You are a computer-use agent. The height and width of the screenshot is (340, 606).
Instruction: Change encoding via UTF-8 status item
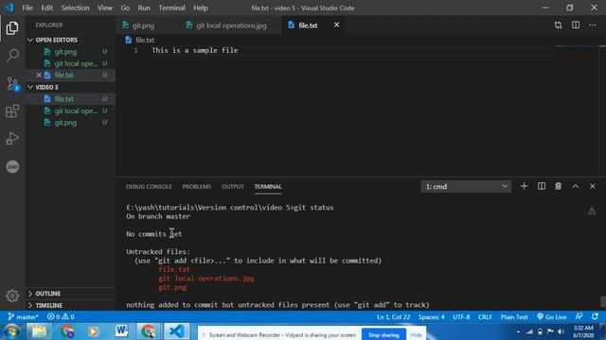pos(461,317)
